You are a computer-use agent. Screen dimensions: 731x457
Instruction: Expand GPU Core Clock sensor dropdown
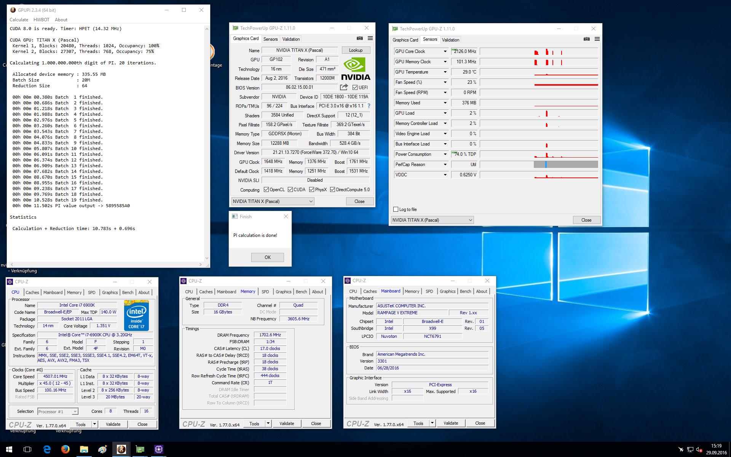pos(445,51)
